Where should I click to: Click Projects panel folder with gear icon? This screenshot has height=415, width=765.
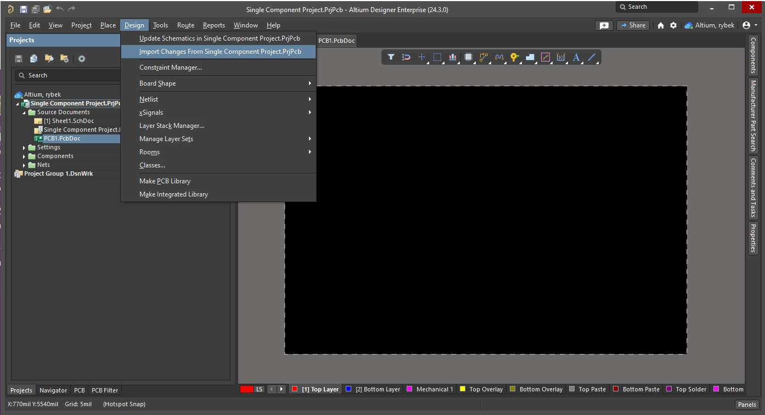click(64, 59)
